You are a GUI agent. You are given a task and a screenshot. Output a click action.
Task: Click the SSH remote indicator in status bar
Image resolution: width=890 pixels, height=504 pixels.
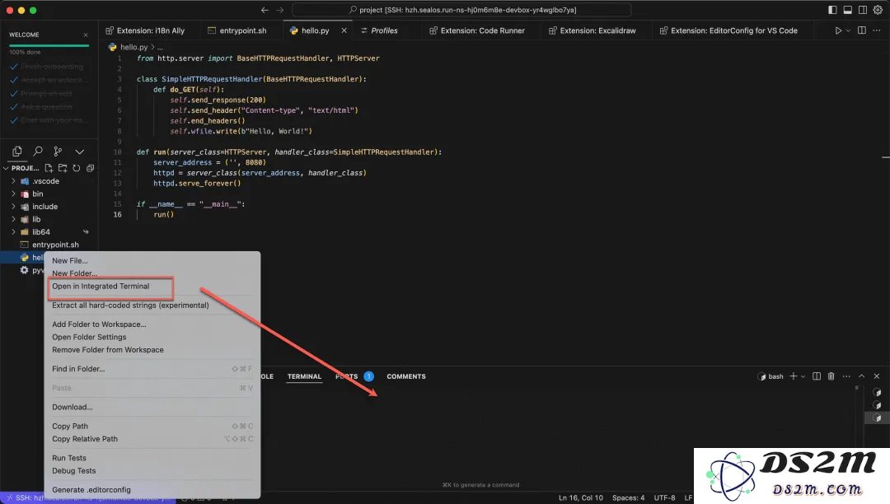(88, 497)
